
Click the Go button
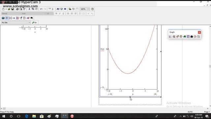tap(34, 22)
